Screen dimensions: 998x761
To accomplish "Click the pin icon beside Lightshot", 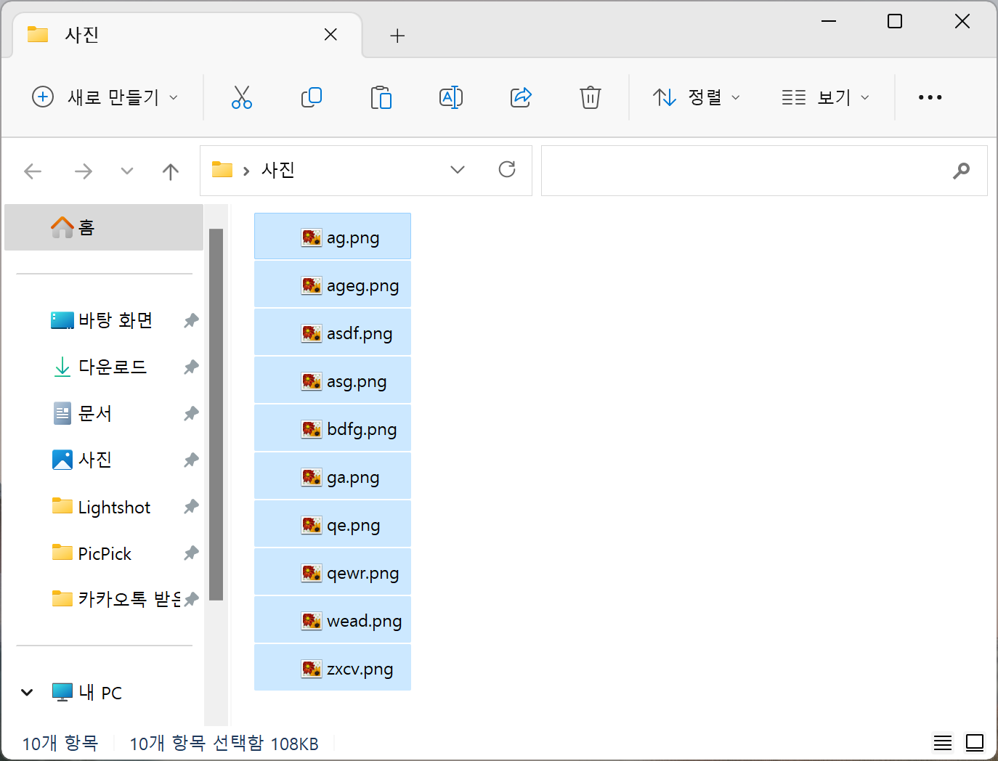I will click(191, 506).
